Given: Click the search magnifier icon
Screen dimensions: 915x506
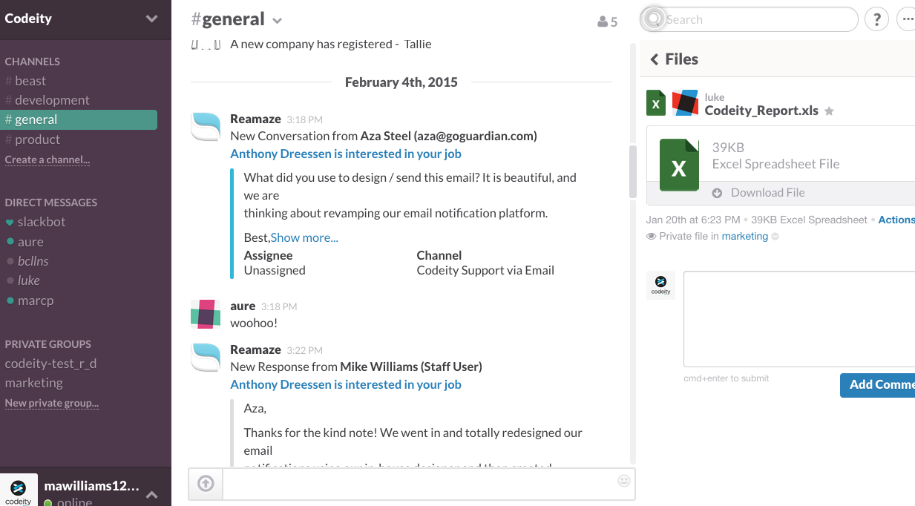Looking at the screenshot, I should [653, 19].
